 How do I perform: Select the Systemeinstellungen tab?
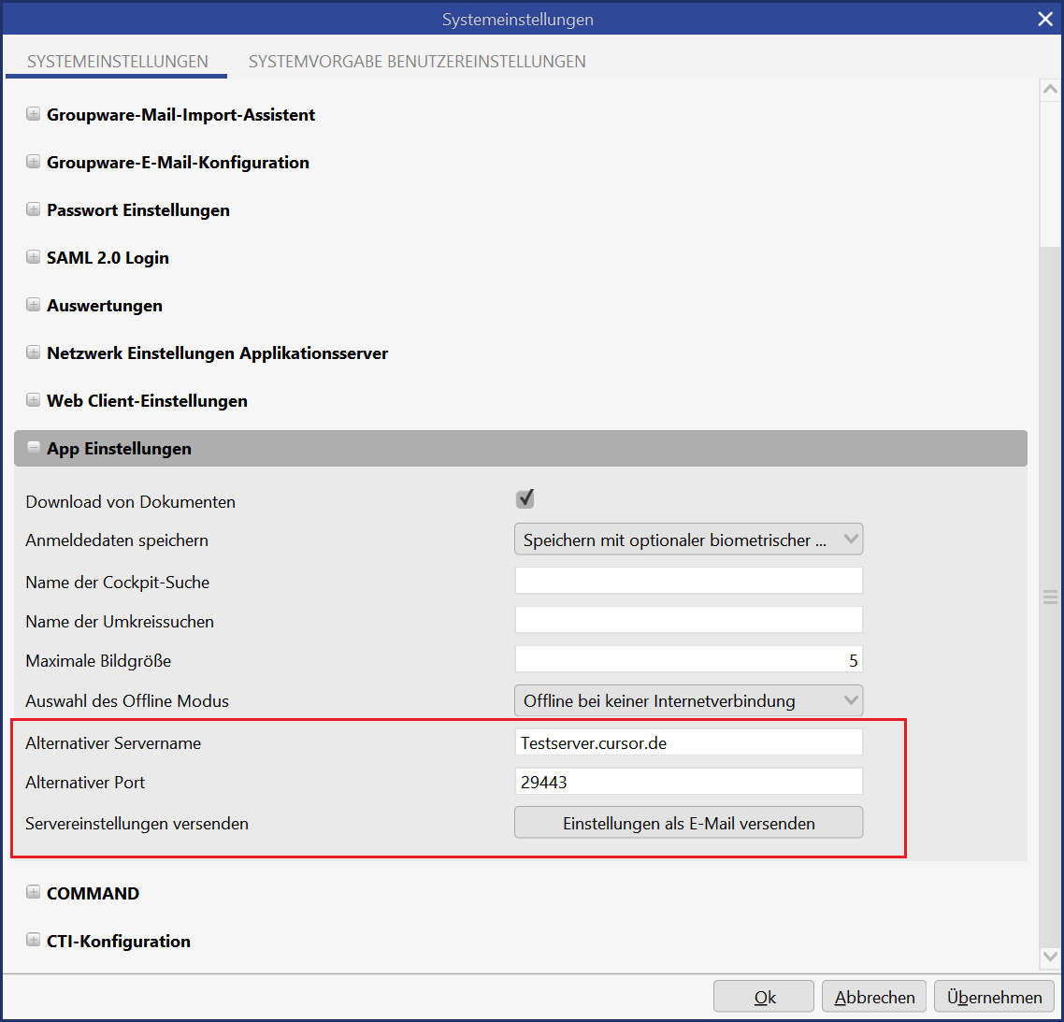tap(118, 62)
